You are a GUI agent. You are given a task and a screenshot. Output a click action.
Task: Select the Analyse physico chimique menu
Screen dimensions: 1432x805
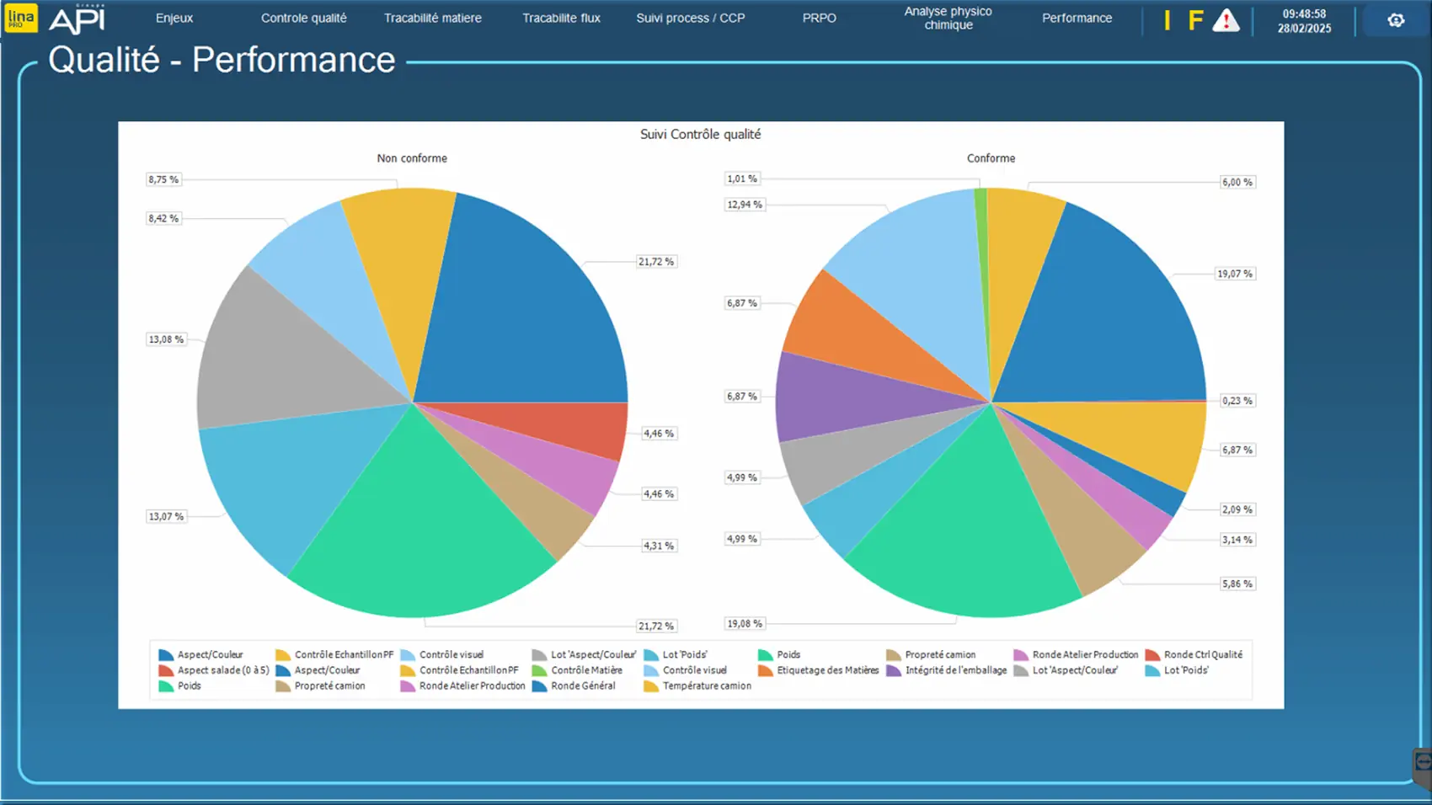(948, 18)
